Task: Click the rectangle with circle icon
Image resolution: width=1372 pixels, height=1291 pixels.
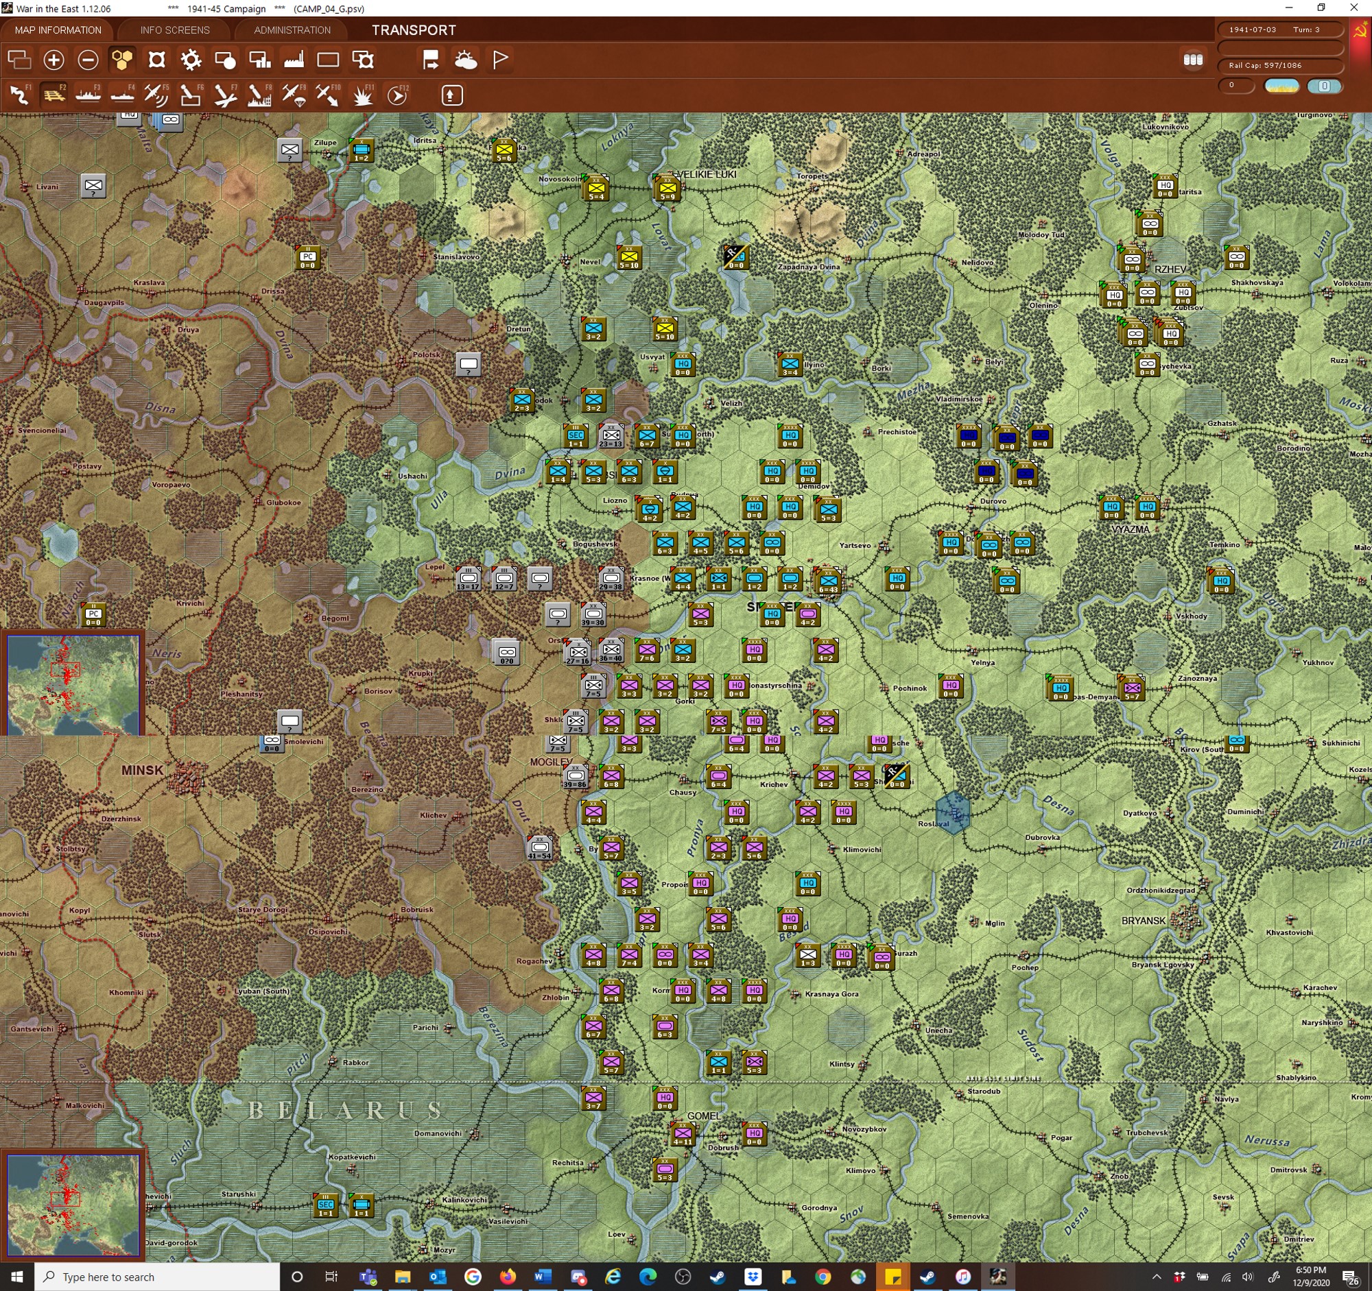Action: 225,60
